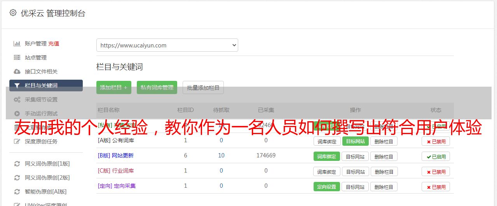Click the 栏目与关键词 page heading
The width and height of the screenshot is (497, 206).
tap(120, 67)
